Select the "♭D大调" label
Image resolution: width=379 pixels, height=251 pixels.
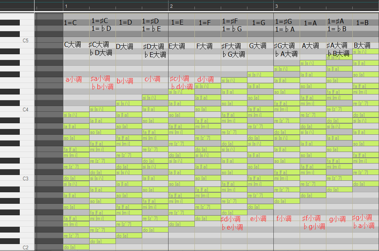[x=101, y=53]
